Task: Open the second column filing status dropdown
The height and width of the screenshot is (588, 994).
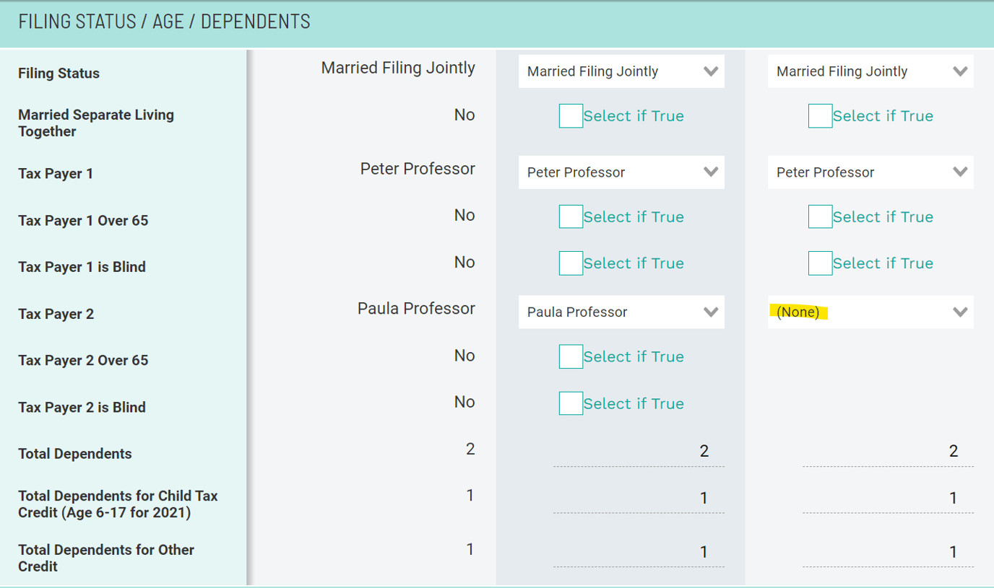Action: [x=870, y=71]
